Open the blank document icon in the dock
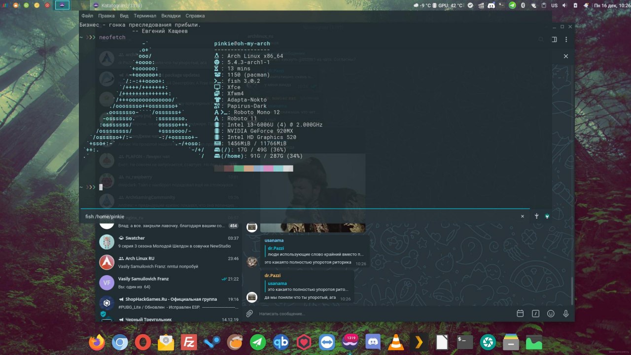Image resolution: width=631 pixels, height=355 pixels. coord(442,342)
